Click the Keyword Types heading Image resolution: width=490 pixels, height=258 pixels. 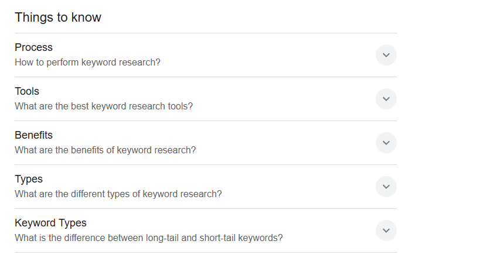tap(50, 223)
